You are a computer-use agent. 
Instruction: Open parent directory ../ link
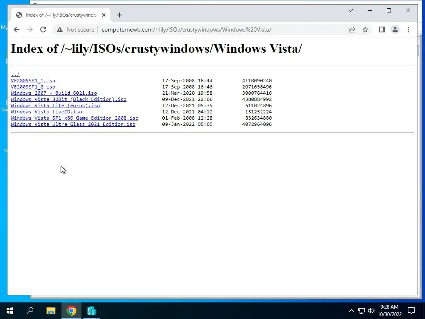(x=15, y=74)
